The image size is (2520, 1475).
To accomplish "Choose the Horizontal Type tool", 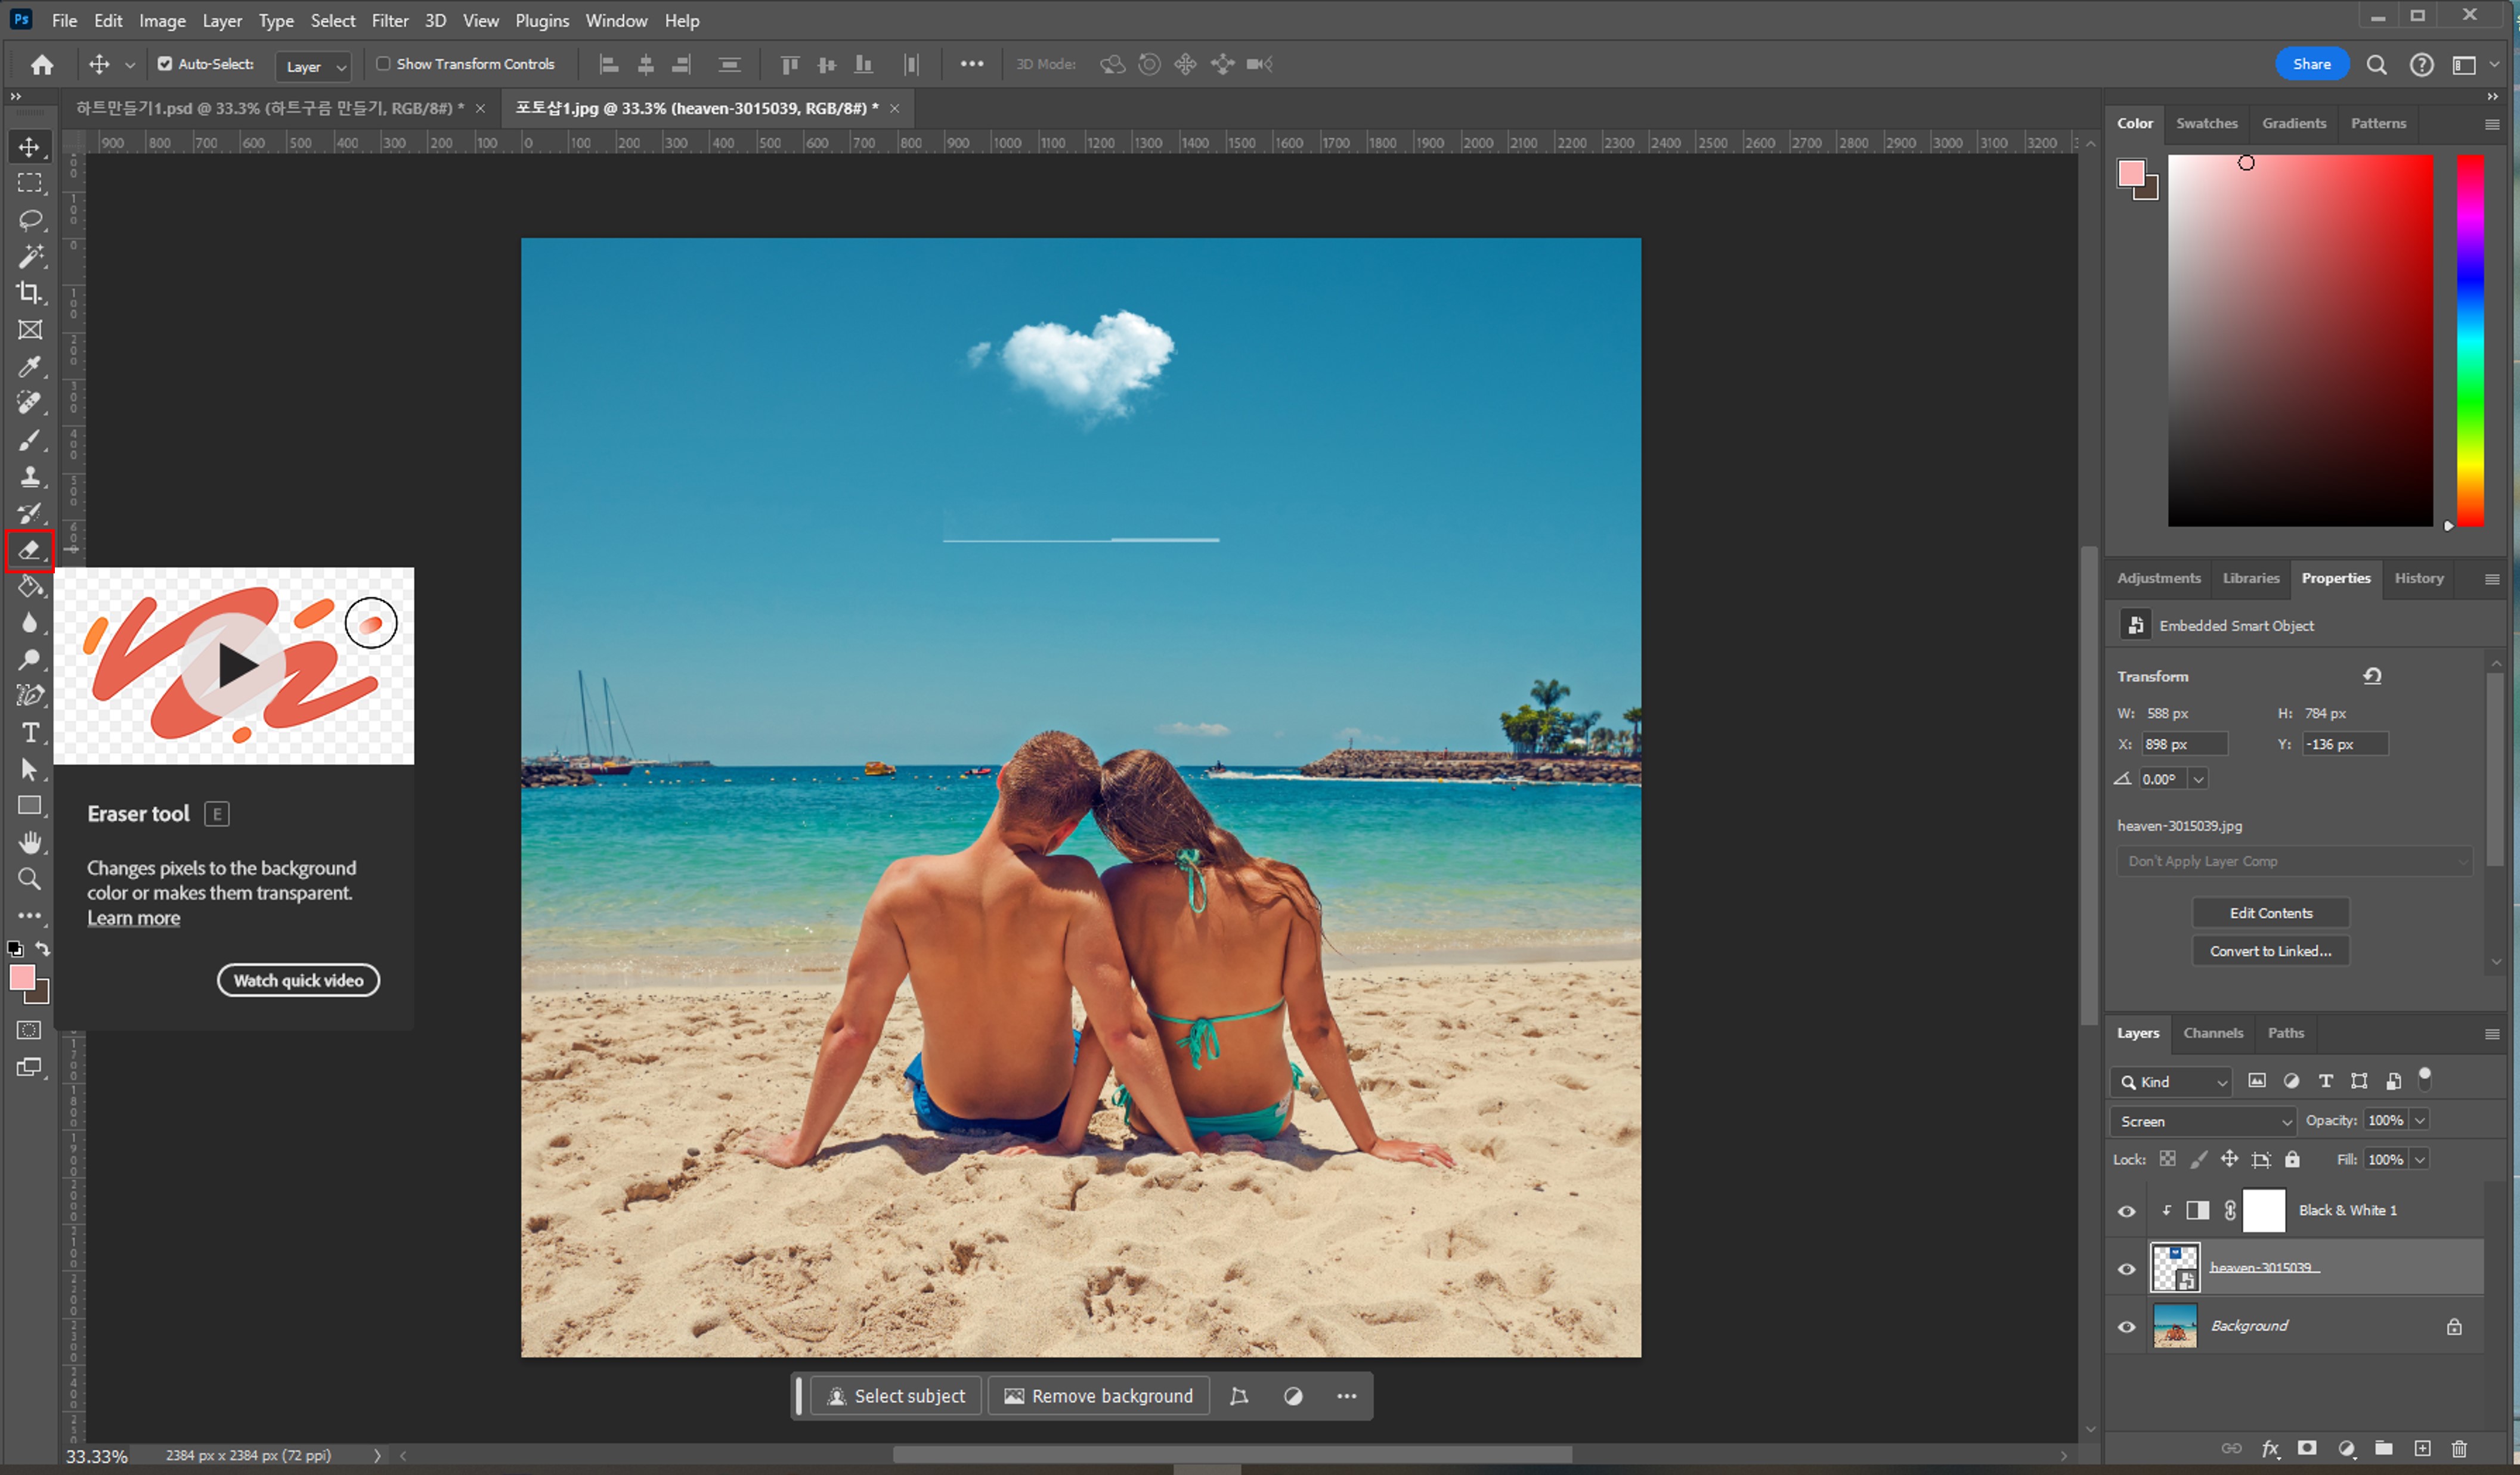I will coord(30,732).
